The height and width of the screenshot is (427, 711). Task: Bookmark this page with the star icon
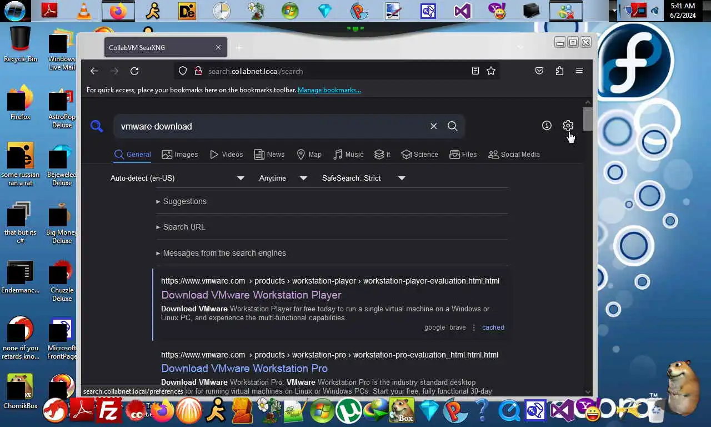coord(491,71)
